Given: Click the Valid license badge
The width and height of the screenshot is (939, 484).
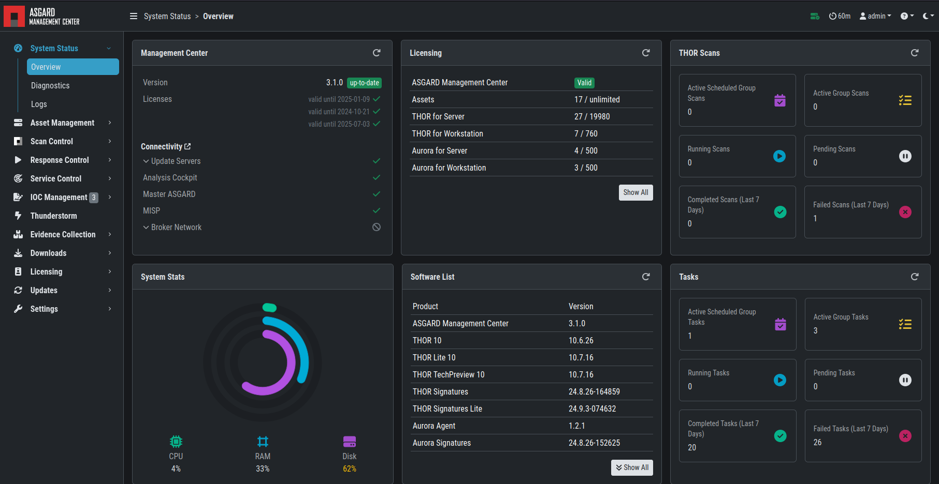Looking at the screenshot, I should (x=584, y=83).
